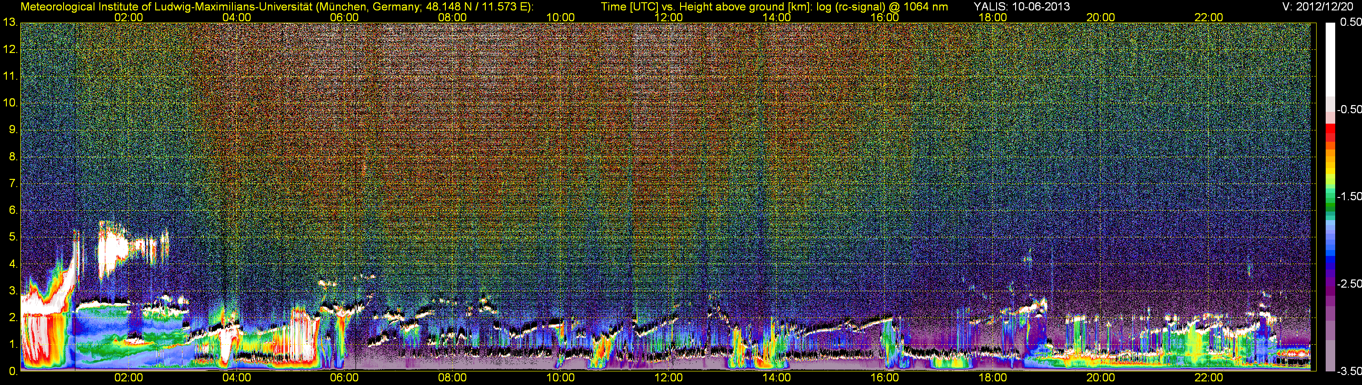Select the 16:00 label on the top time axis
1362x385 pixels.
(x=884, y=17)
